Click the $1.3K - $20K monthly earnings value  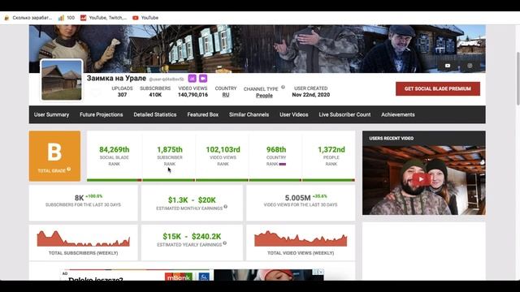[192, 200]
